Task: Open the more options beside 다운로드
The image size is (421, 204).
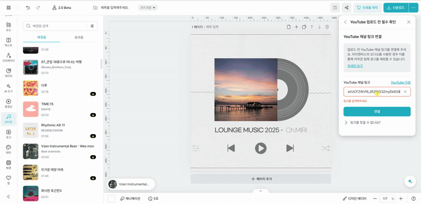Action: [x=413, y=8]
